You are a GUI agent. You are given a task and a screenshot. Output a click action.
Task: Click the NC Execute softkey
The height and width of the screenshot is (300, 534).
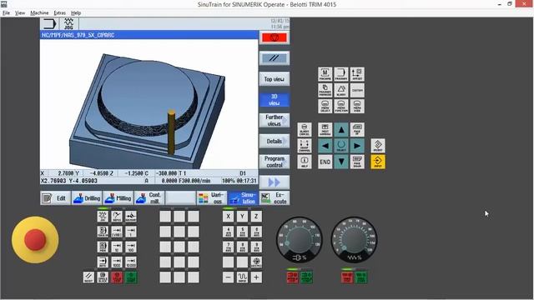[275, 198]
